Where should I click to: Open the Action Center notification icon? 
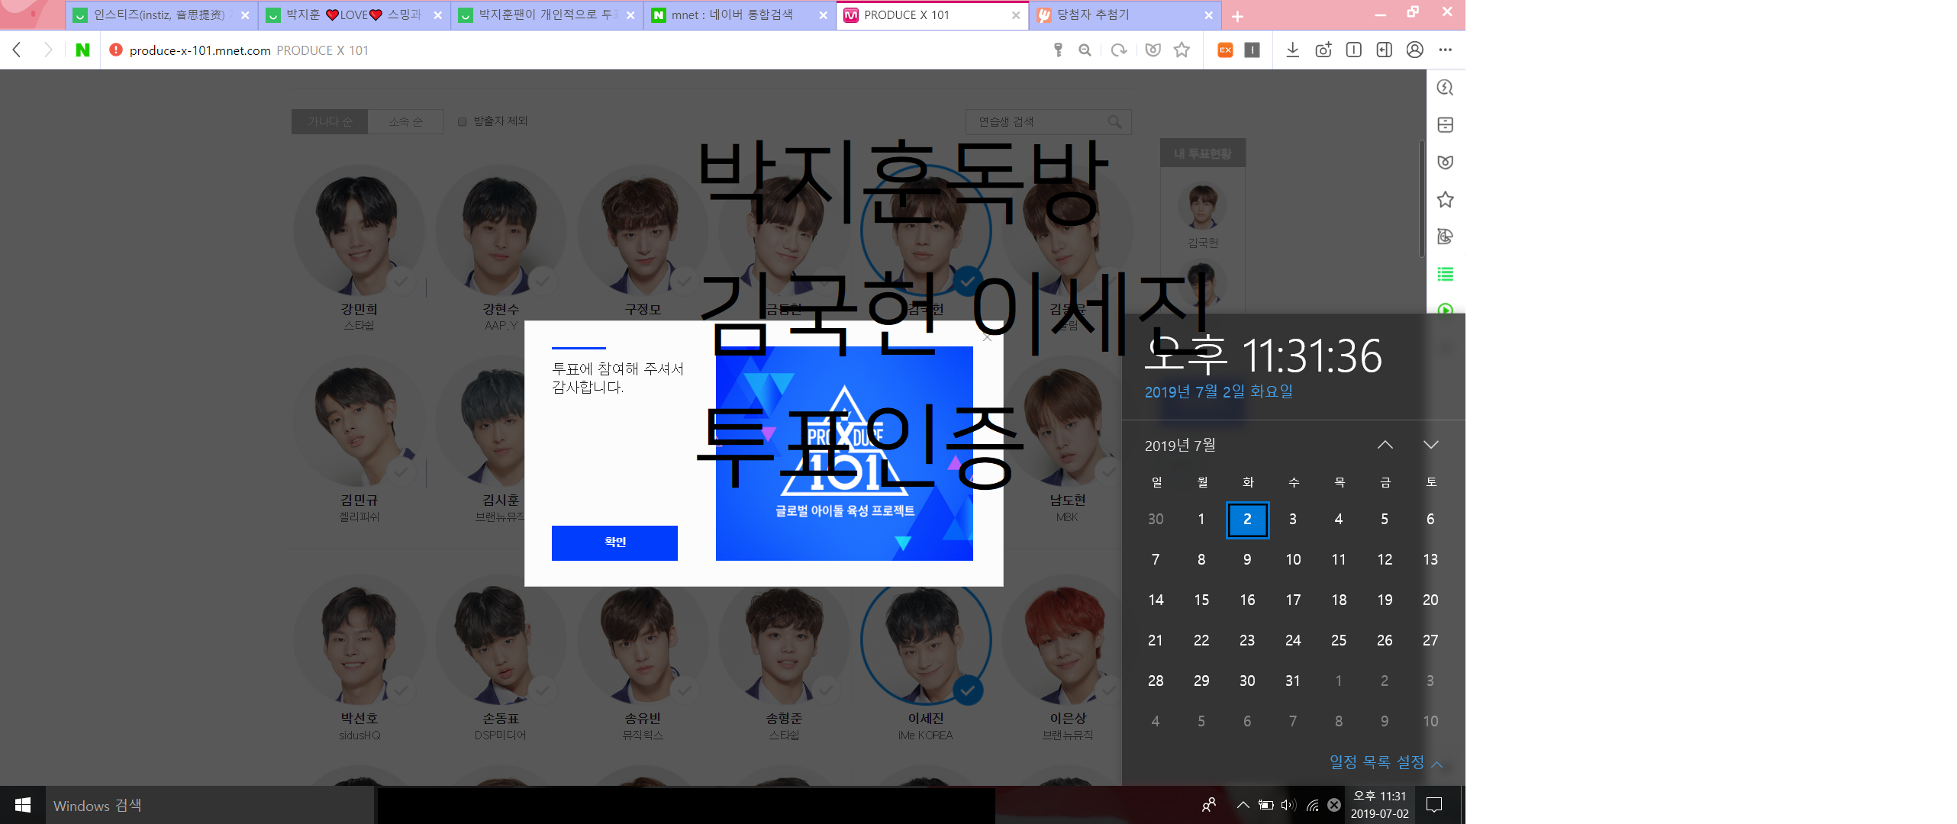coord(1434,805)
